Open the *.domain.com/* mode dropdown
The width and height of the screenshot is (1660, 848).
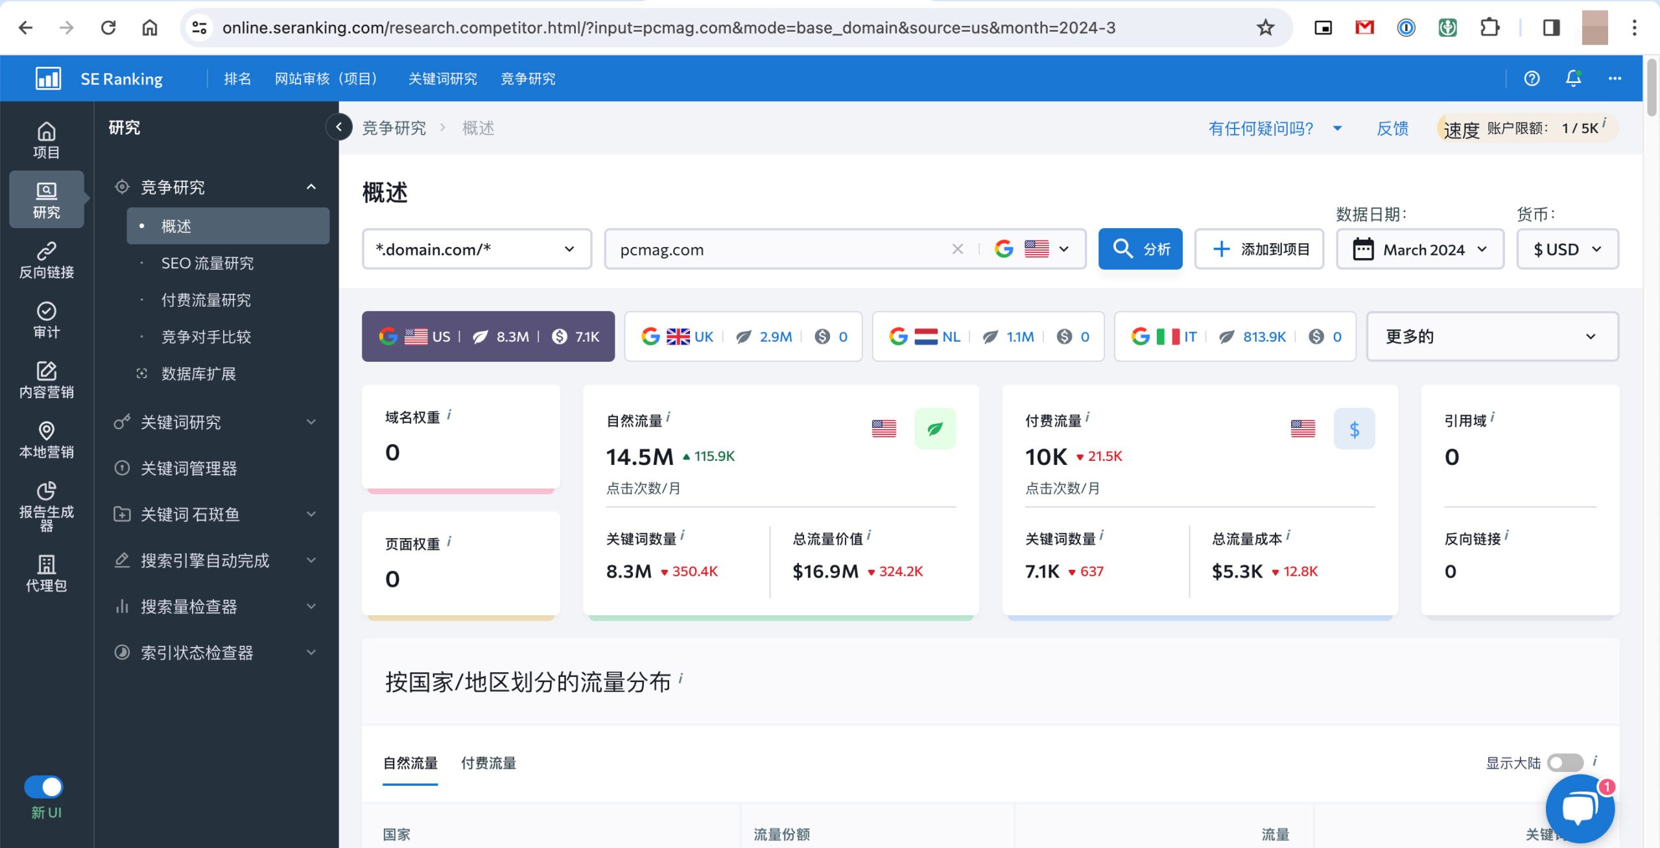pyautogui.click(x=477, y=249)
